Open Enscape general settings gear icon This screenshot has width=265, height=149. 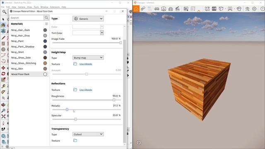point(254,9)
